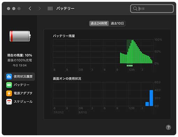Click the shorter blue screen-on usage bar
The width and height of the screenshot is (178, 137).
pos(147,104)
